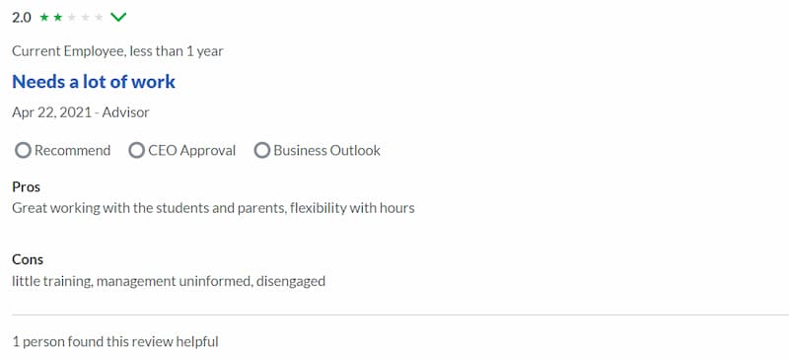Click the 'Apr 22, 2021 - Advisor' line

[81, 112]
